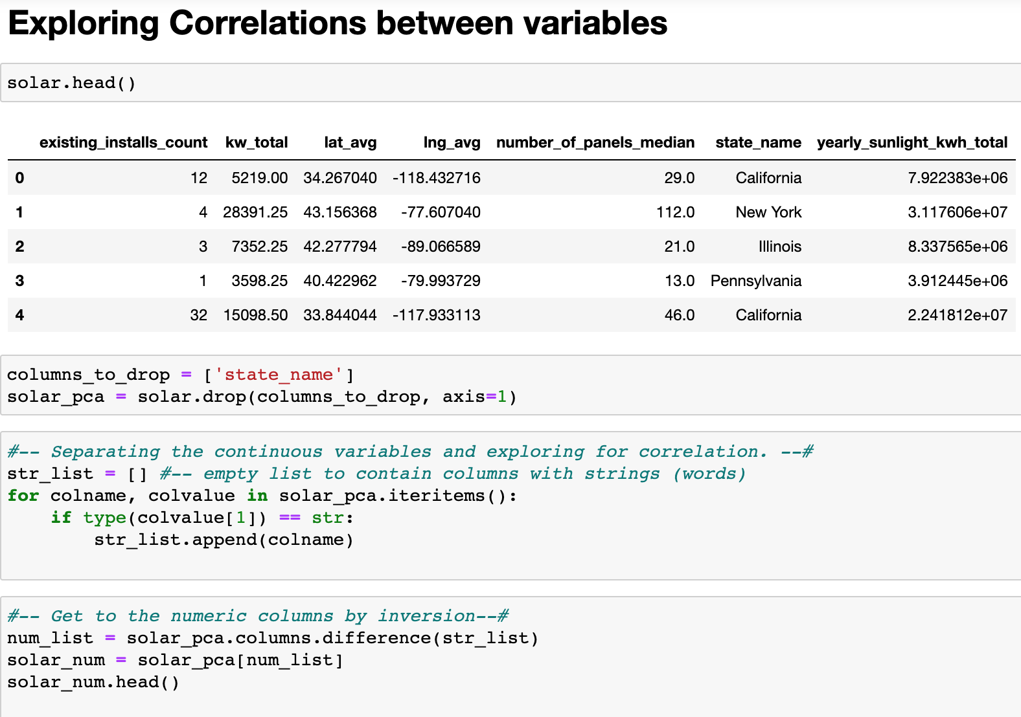Click the Illinois state cell
Screen dimensions: 1021x717
(x=779, y=247)
